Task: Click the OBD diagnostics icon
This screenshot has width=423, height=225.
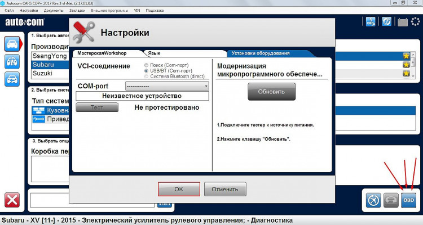Action: tap(409, 200)
